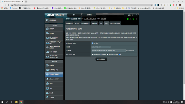185x104 pixels.
Task: Click the USB status icon in header
Action: click(x=136, y=19)
